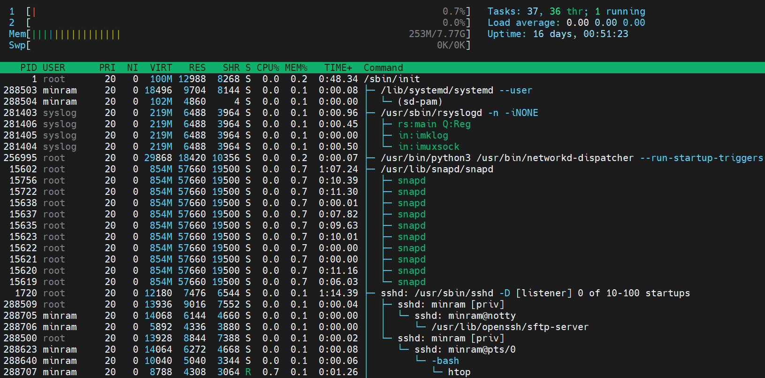Sort processes by RES column
This screenshot has width=765, height=378.
coord(198,68)
